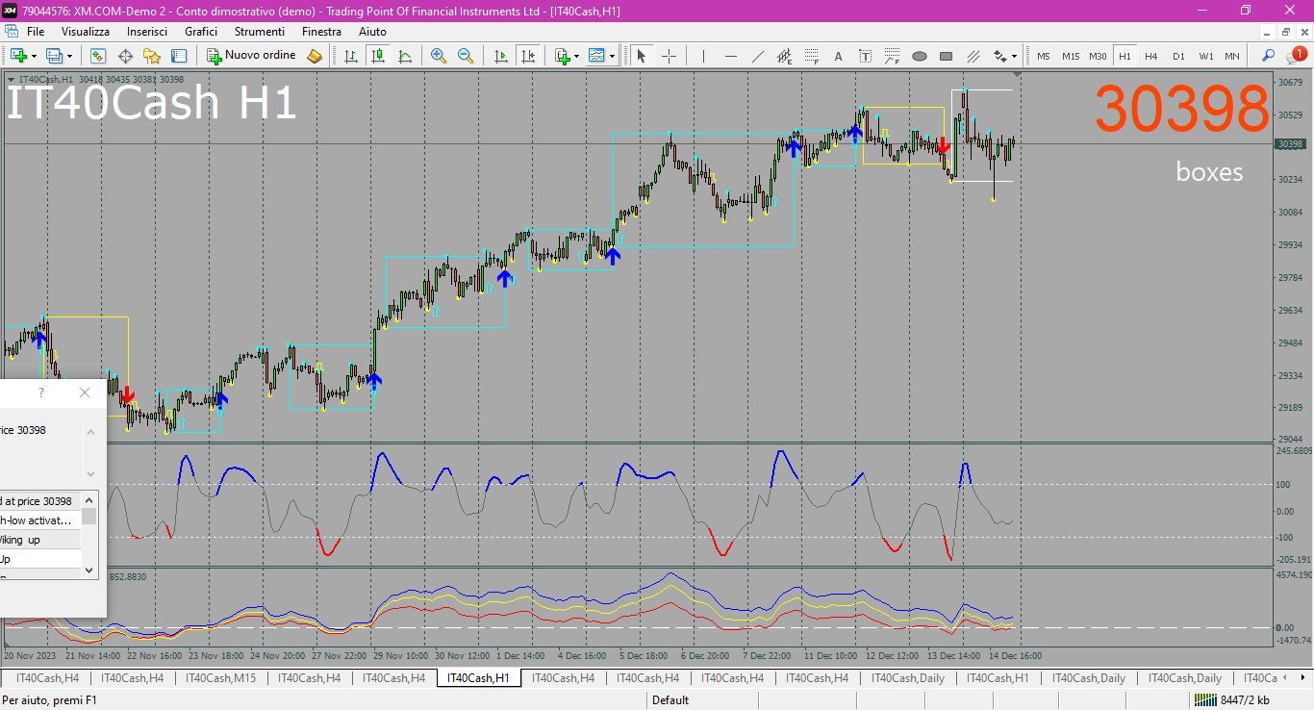Select the Vertical Line drawing tool
This screenshot has width=1314, height=710.
pos(703,56)
